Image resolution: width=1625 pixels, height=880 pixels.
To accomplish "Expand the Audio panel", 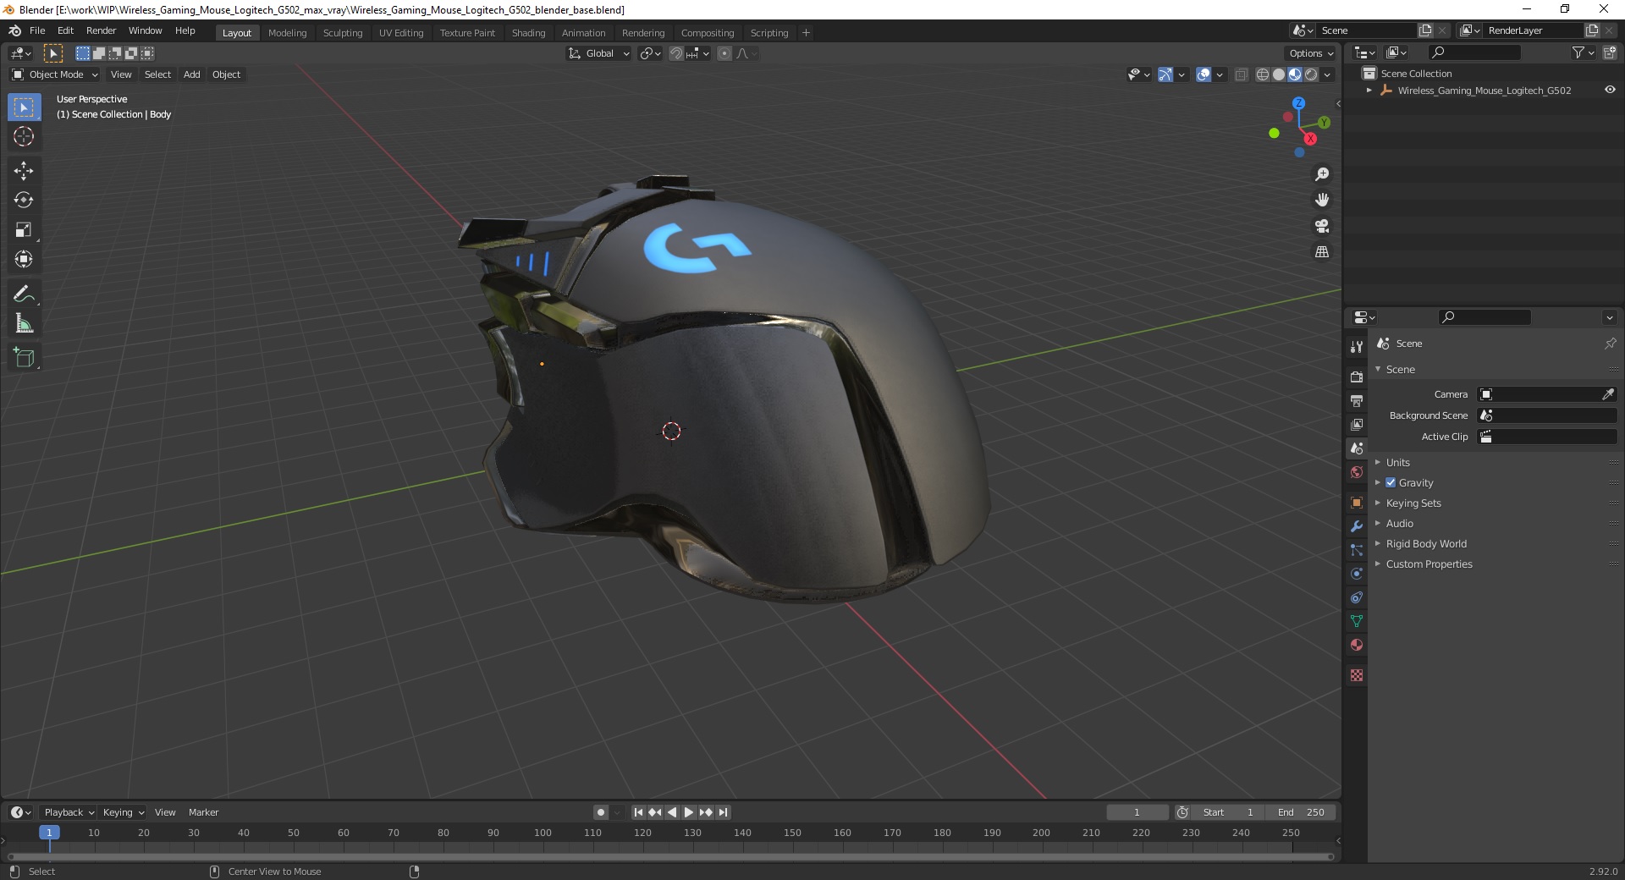I will pyautogui.click(x=1400, y=523).
